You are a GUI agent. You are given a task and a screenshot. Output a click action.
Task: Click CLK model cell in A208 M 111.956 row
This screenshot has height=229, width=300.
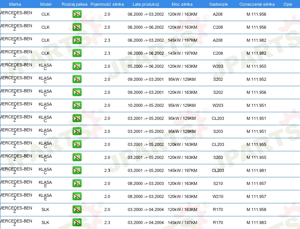pyautogui.click(x=46, y=14)
